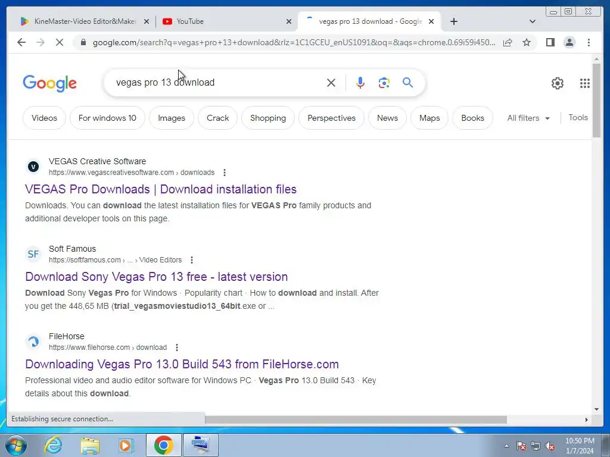The image size is (610, 457).
Task: Close the KineMaster tab
Action: pyautogui.click(x=147, y=21)
